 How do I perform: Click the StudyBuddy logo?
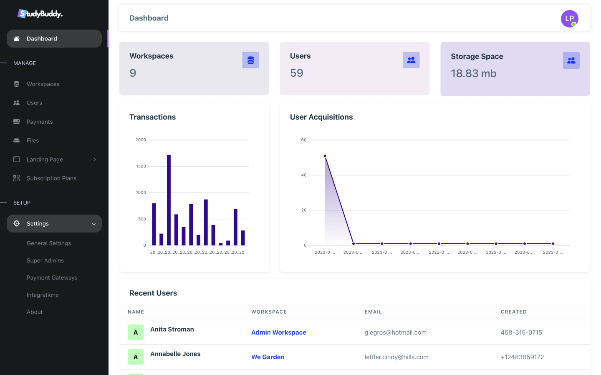coord(40,14)
